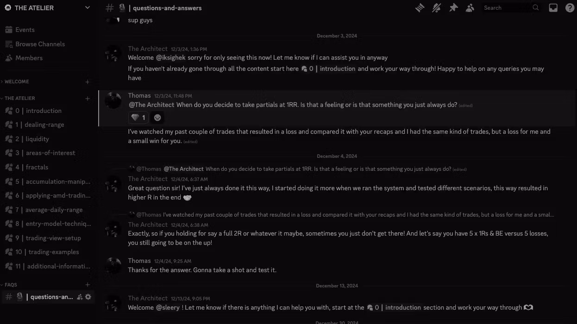
Task: Open the Inbox icon
Action: pyautogui.click(x=553, y=8)
